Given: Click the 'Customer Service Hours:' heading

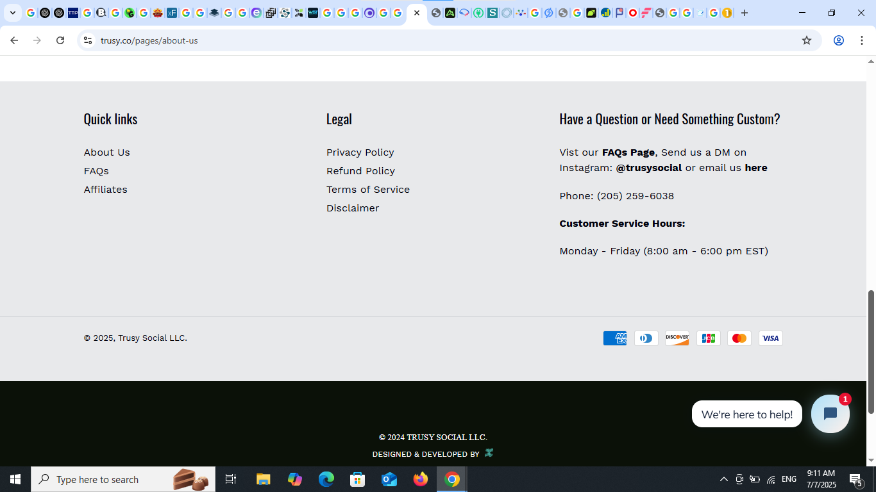Looking at the screenshot, I should (x=622, y=224).
